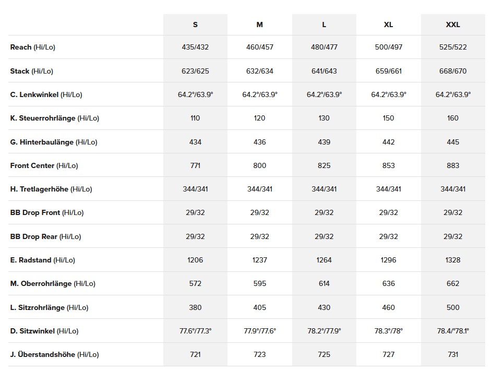Viewport: 493px width, 382px height.
Task: Click the C. Lenkwinkel row label
Action: pos(46,94)
